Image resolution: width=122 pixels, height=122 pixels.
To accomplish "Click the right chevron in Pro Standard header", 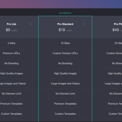I will (x=85, y=24).
